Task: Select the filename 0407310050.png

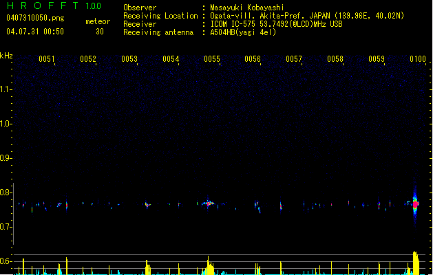Action: coord(35,18)
